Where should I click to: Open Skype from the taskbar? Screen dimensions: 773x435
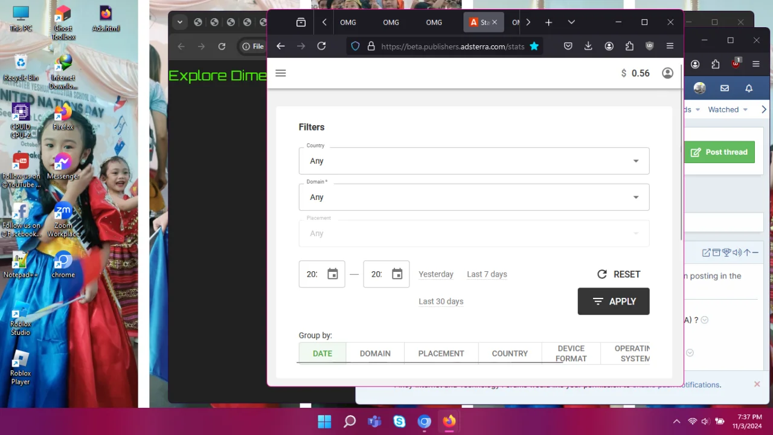coord(399,422)
